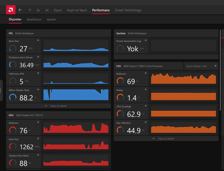Click the plus icon for Güç Tüketimi
Image resolution: width=224 pixels, height=171 pixels.
pyautogui.click(x=146, y=122)
